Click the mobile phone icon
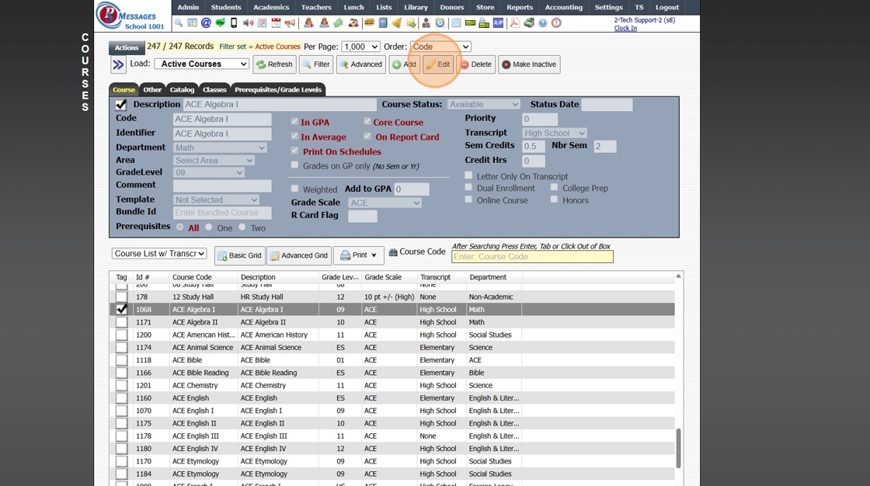Viewport: 870px width, 486px height. 234,23
